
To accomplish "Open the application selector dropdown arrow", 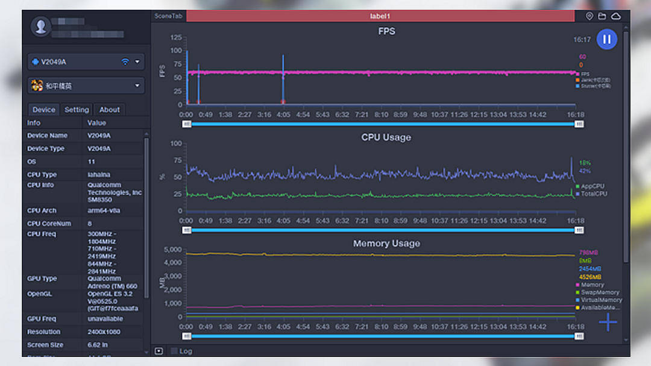I will coord(137,86).
